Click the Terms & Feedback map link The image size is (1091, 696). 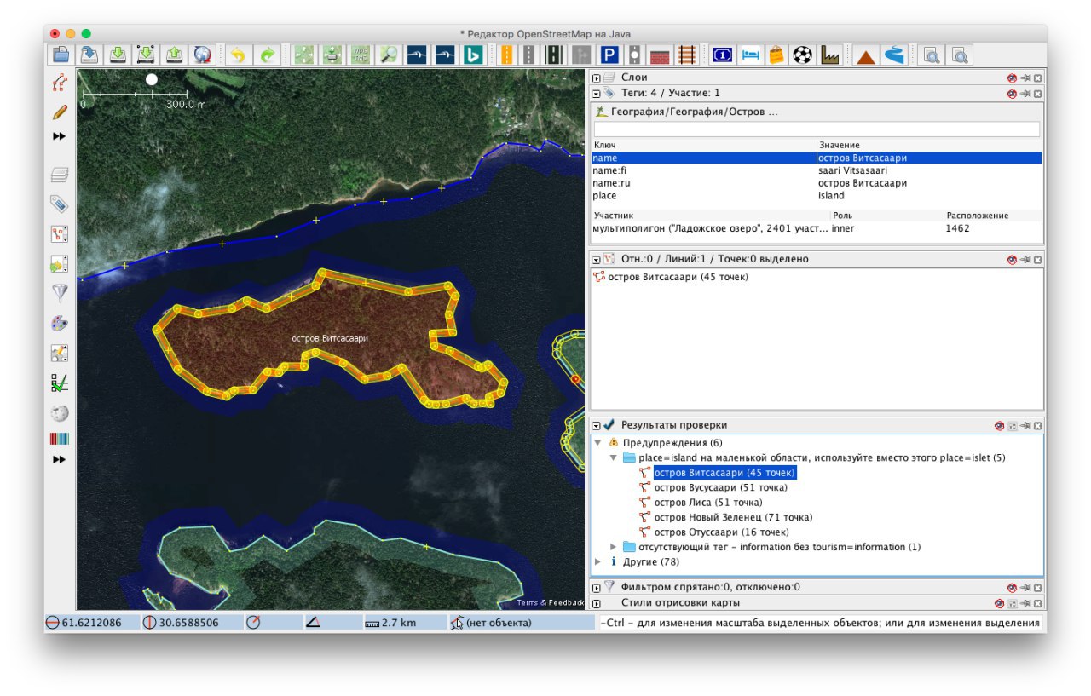click(x=551, y=603)
